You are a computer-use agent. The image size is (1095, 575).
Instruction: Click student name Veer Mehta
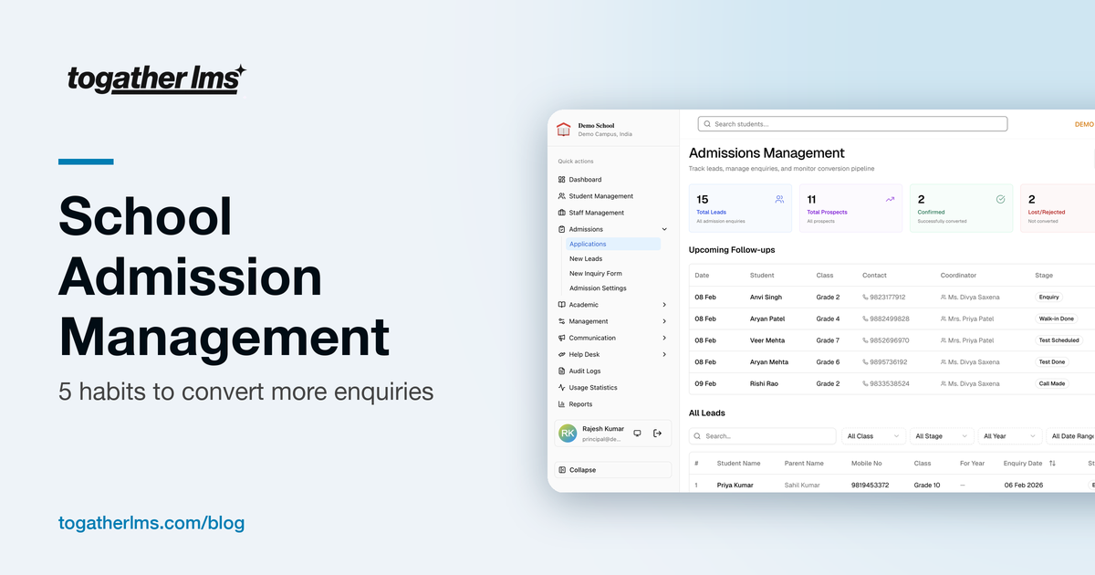click(767, 340)
